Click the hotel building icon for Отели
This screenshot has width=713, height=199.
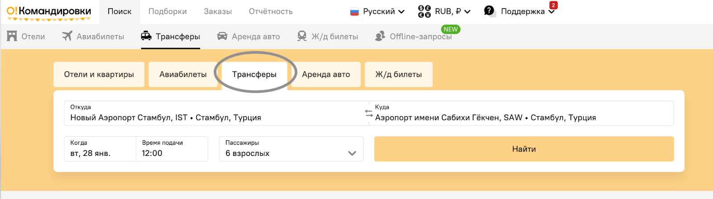click(x=12, y=36)
